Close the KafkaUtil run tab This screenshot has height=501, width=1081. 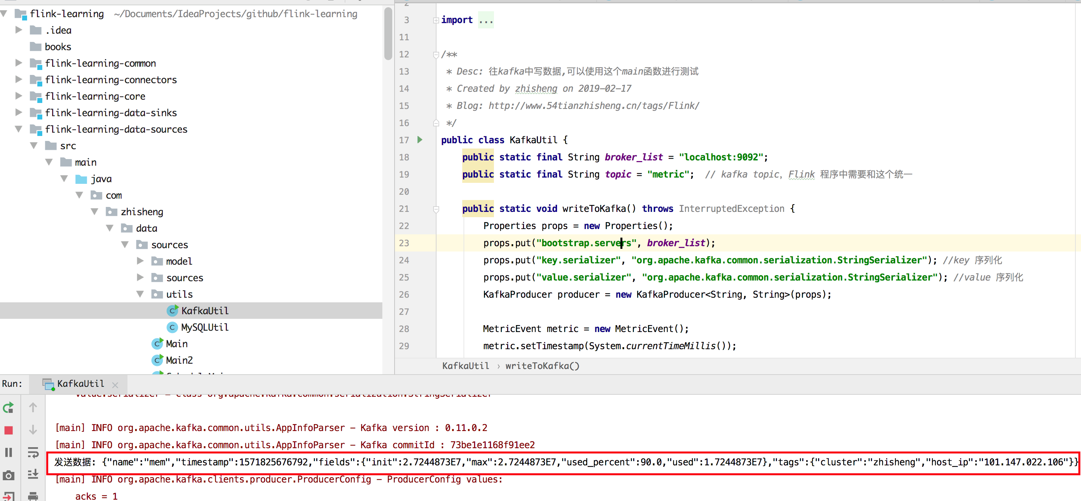pos(116,385)
